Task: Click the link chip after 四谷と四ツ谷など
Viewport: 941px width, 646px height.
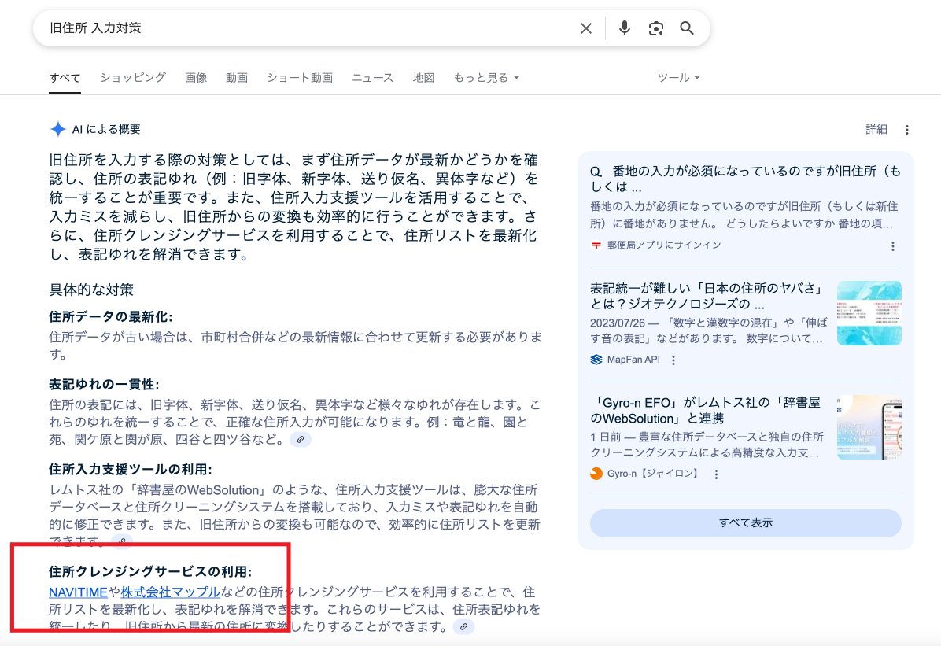Action: pos(301,440)
